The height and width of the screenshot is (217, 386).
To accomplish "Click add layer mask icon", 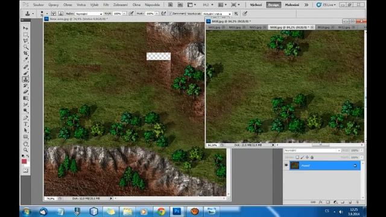I will [328, 202].
